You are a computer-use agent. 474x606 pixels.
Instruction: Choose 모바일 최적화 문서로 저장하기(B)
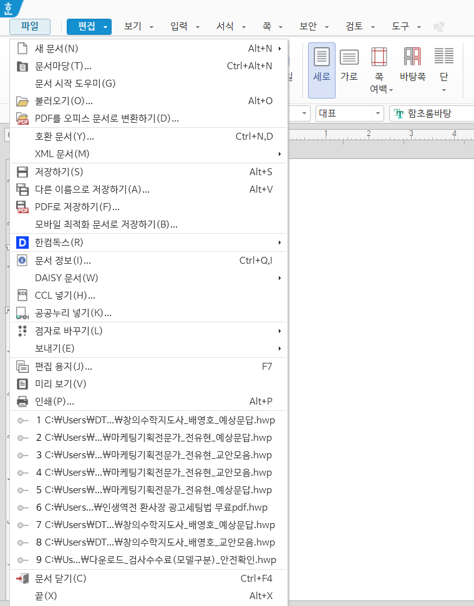pos(149,224)
